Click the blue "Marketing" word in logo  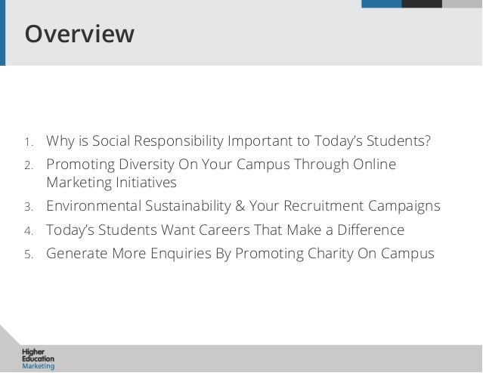38,366
